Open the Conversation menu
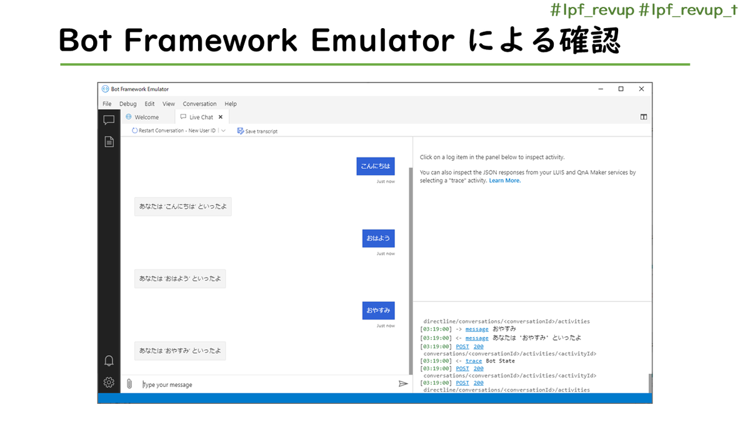750x422 pixels. (x=199, y=104)
